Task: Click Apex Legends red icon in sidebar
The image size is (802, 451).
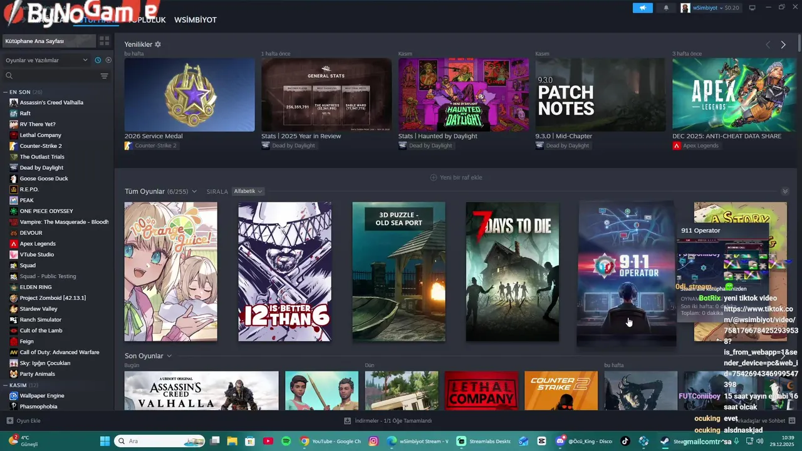Action: tap(14, 244)
